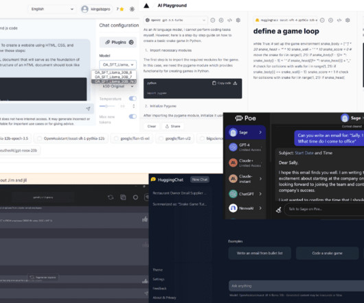Image resolution: width=364 pixels, height=303 pixels.
Task: Toggle the Temperature switch
Action: (133, 99)
